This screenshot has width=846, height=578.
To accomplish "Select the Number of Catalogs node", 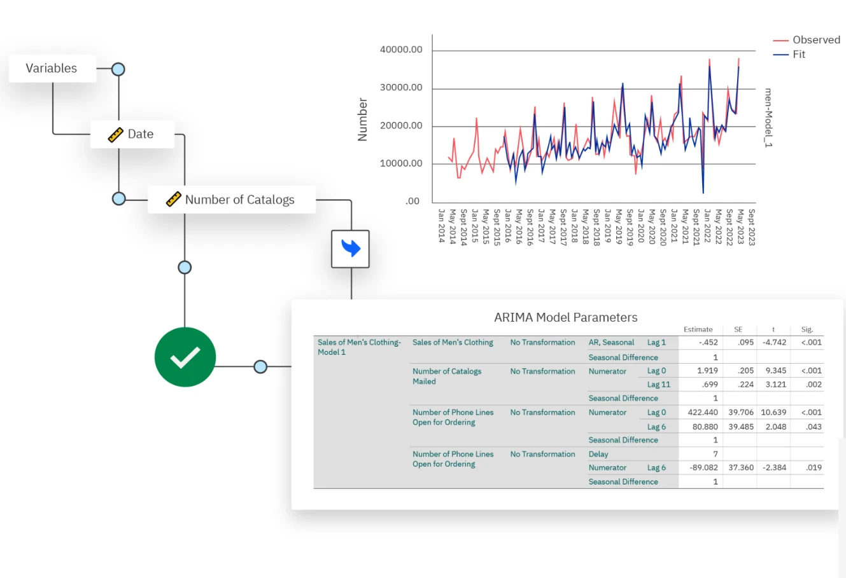I will (x=232, y=200).
